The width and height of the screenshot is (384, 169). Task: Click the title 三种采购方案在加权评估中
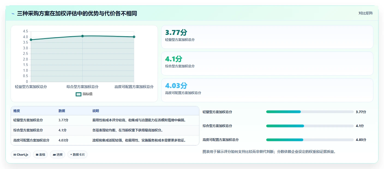[x=77, y=13]
